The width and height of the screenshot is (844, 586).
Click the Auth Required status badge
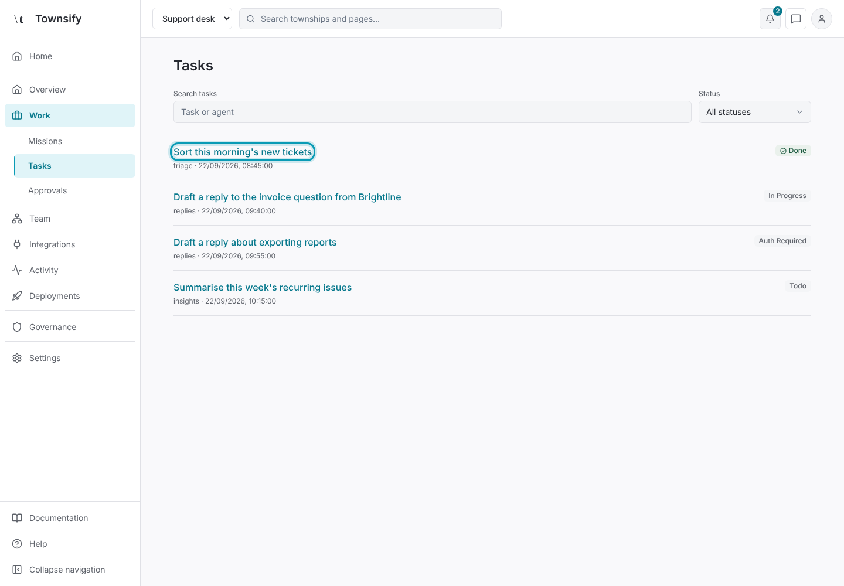click(x=782, y=241)
